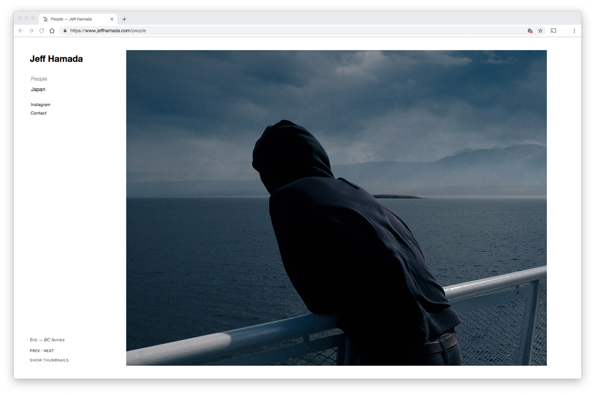
Task: Click the Eric — BC ferries caption
Action: click(47, 340)
